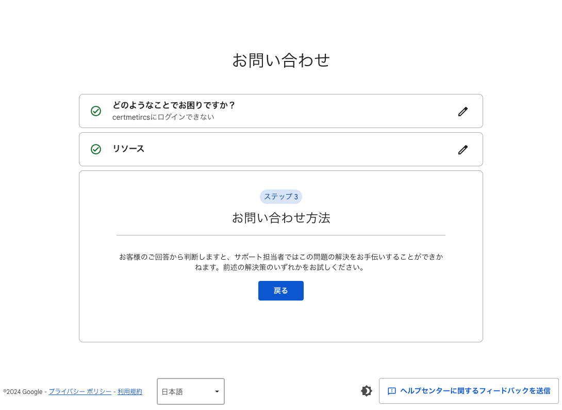Click the ©2024 Google copyright text
The width and height of the screenshot is (562, 410).
(x=23, y=392)
